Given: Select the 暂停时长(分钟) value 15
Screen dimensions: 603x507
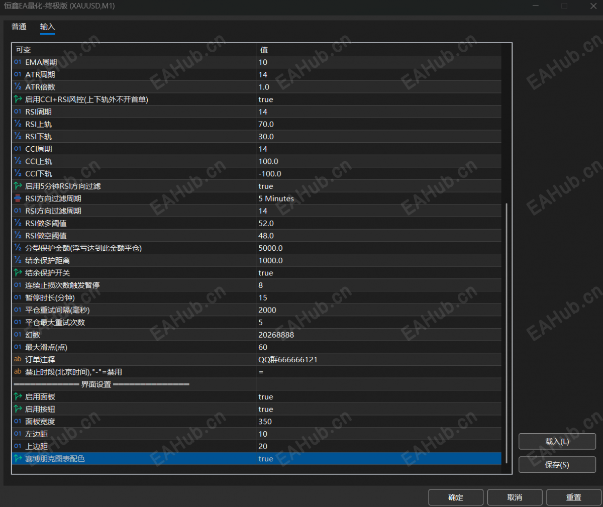Looking at the screenshot, I should [x=263, y=297].
